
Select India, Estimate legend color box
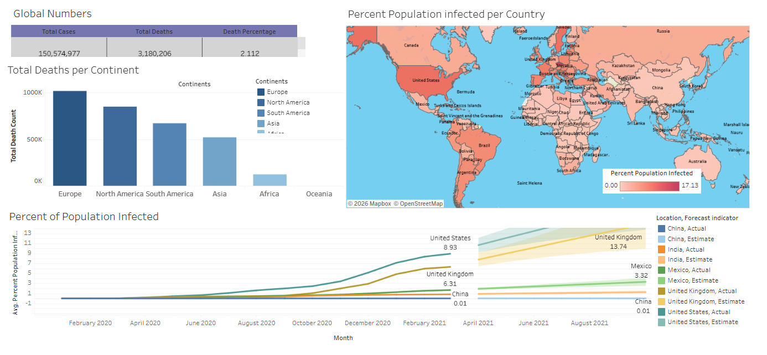coord(661,260)
